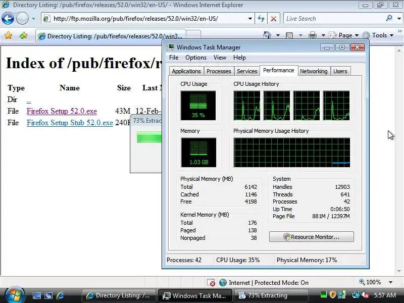404x303 pixels.
Task: Expand the Feeds dropdown arrow
Action: 300,35
